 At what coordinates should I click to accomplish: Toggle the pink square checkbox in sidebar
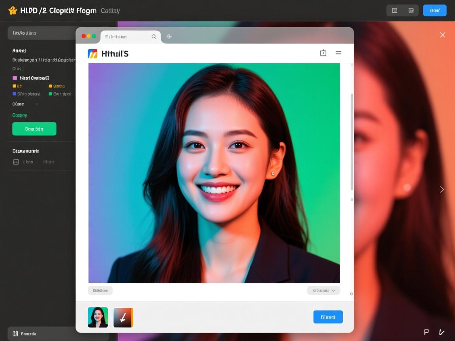15,78
